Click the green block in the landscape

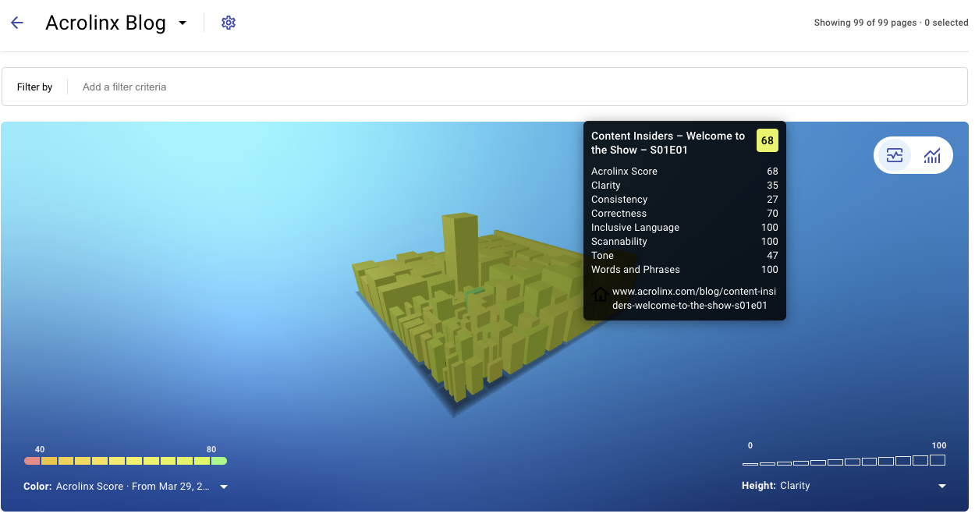(473, 292)
